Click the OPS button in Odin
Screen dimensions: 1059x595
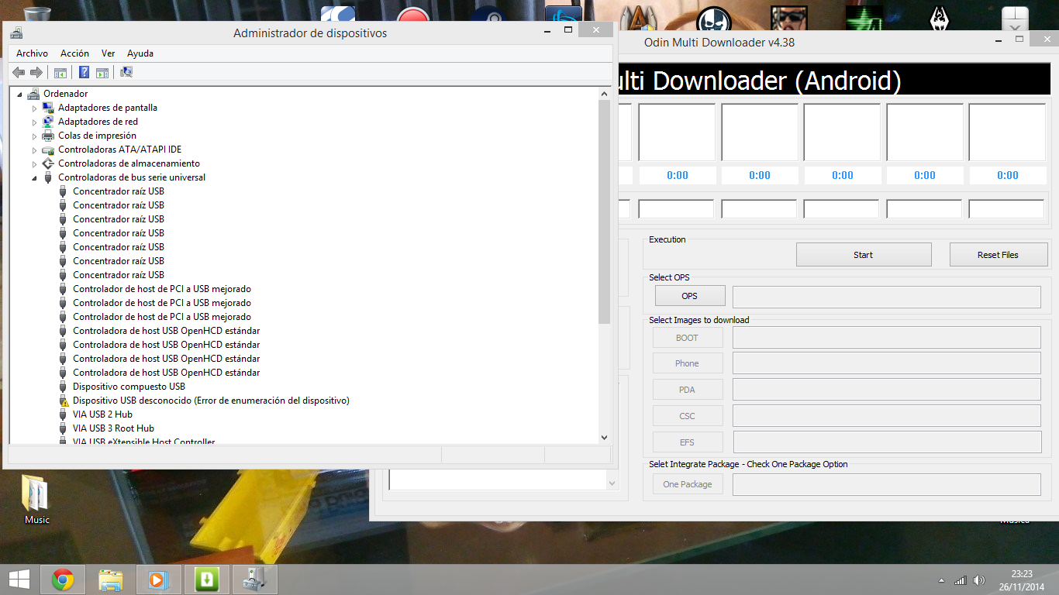[x=690, y=296]
